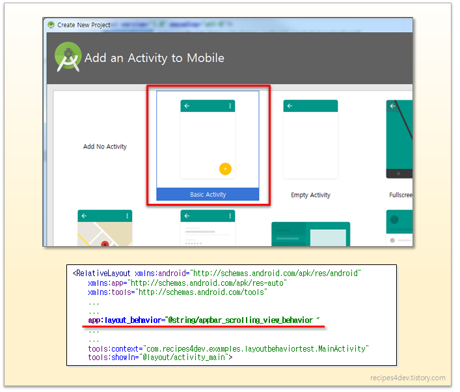Screen dimensions: 460x392
Task: Click the back arrow in Empty Activity preview
Action: [290, 106]
